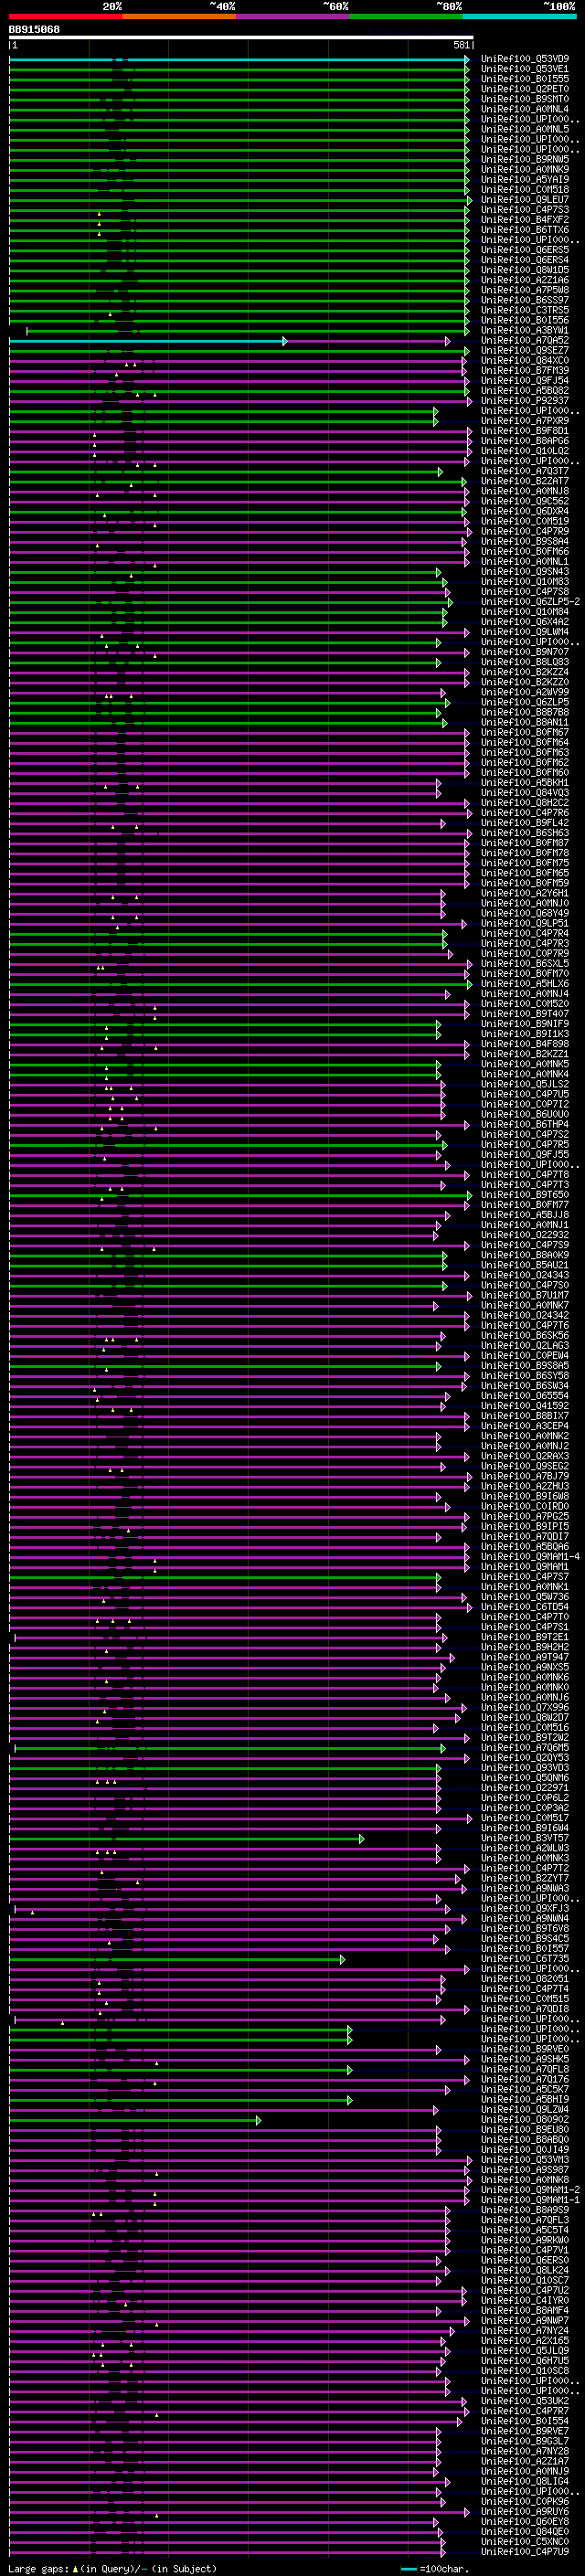Image resolution: width=585 pixels, height=2576 pixels.
Task: Click the UniRef100_Q6ERS5 label
Action: 524,250
